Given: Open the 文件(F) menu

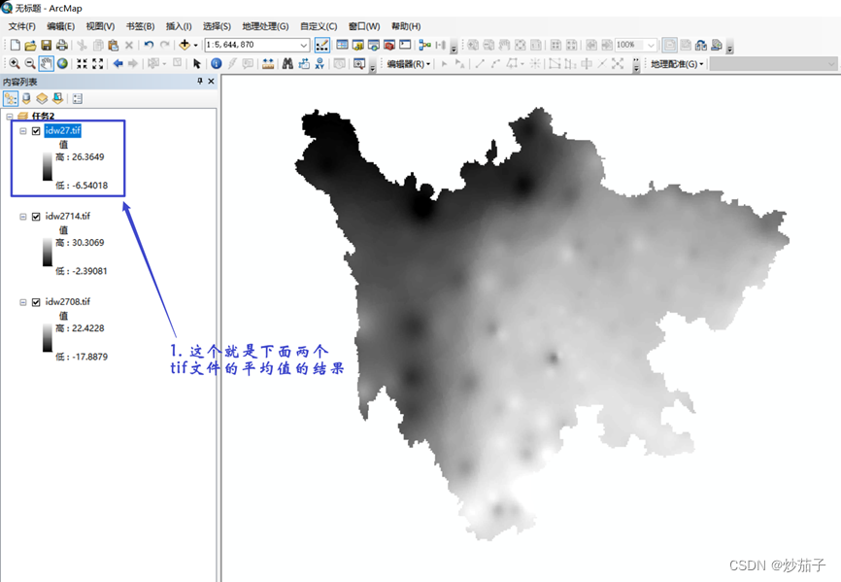Looking at the screenshot, I should [21, 26].
